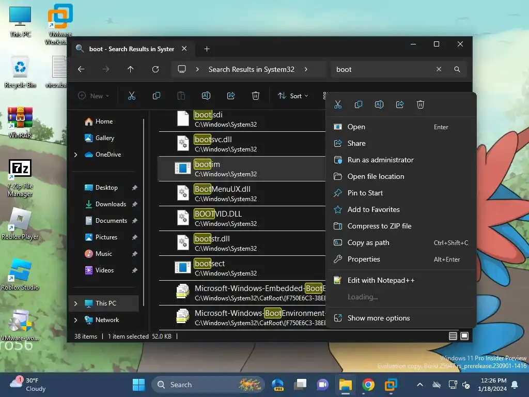Open the New dropdown in the toolbar
The width and height of the screenshot is (529, 397).
tap(94, 96)
